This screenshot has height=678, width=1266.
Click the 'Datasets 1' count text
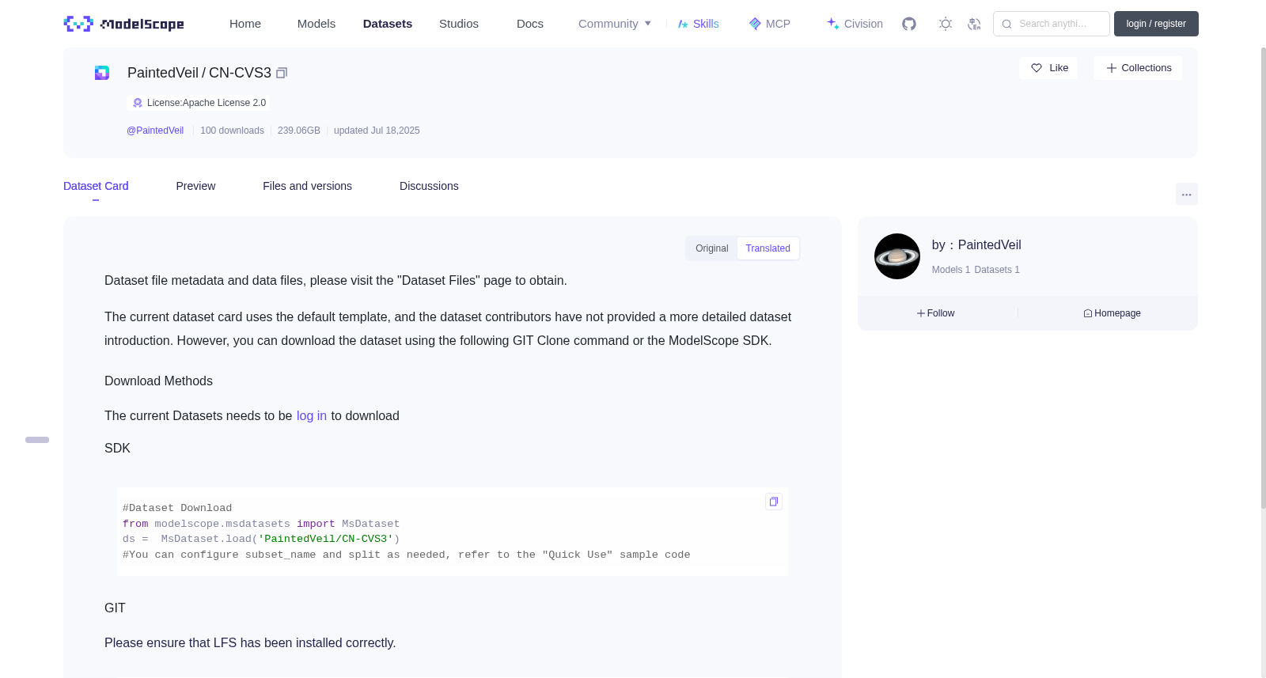[x=997, y=270]
